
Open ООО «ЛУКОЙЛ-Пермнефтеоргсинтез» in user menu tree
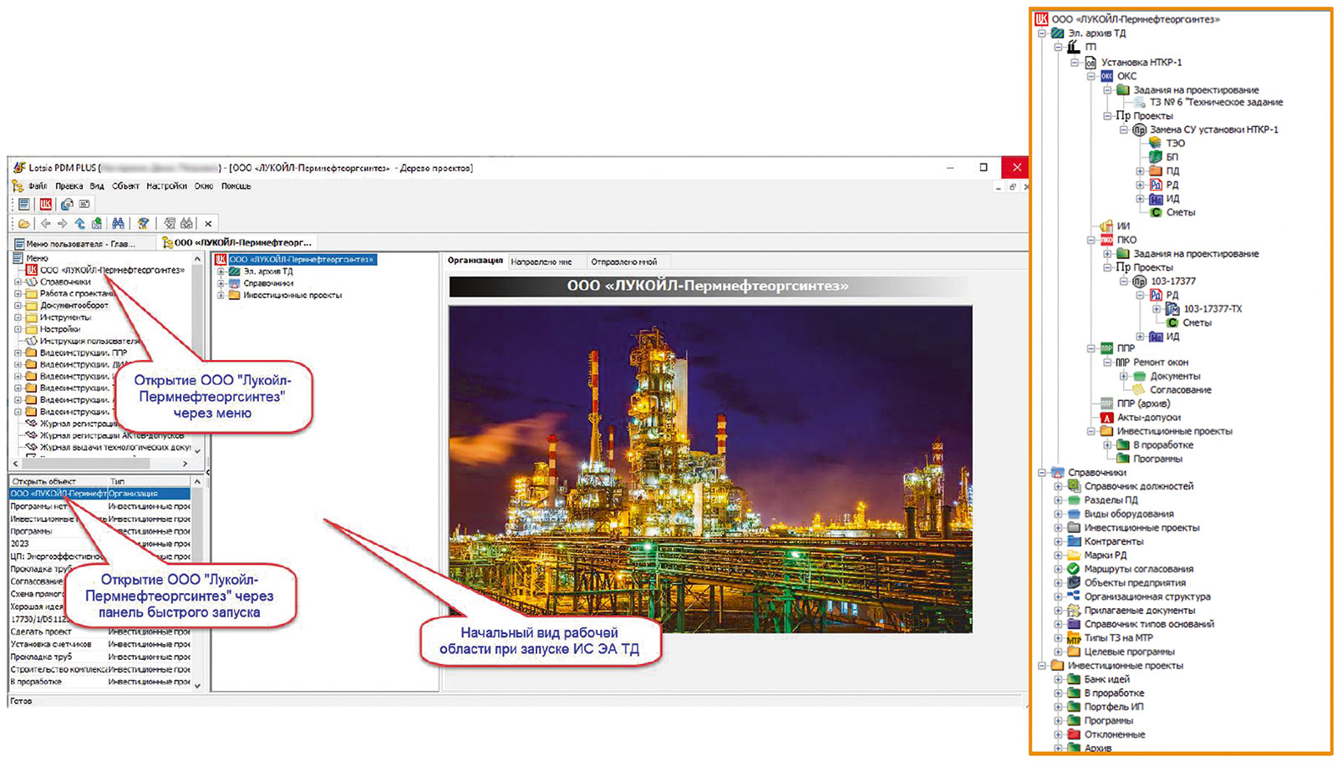click(x=112, y=270)
